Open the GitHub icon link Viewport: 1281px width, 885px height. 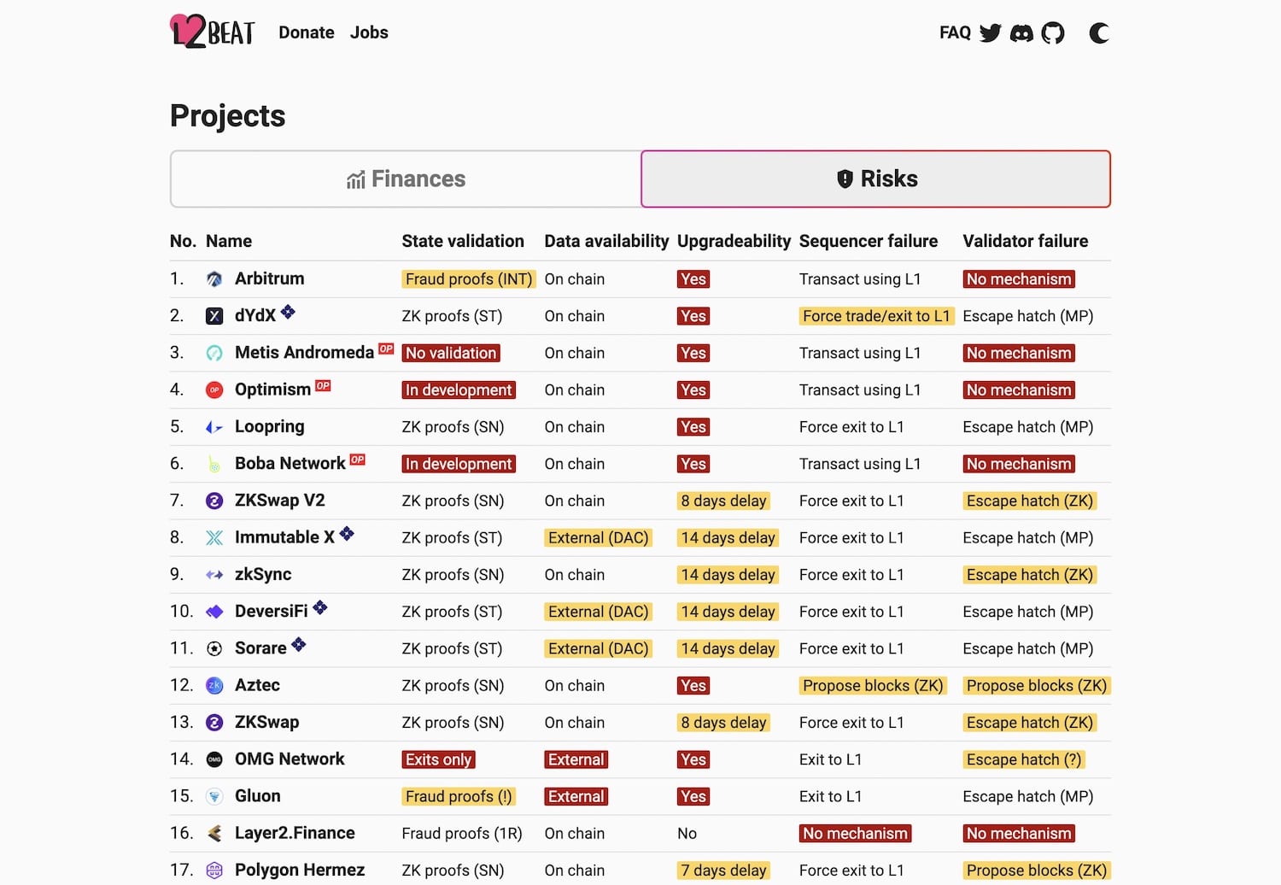[x=1053, y=33]
